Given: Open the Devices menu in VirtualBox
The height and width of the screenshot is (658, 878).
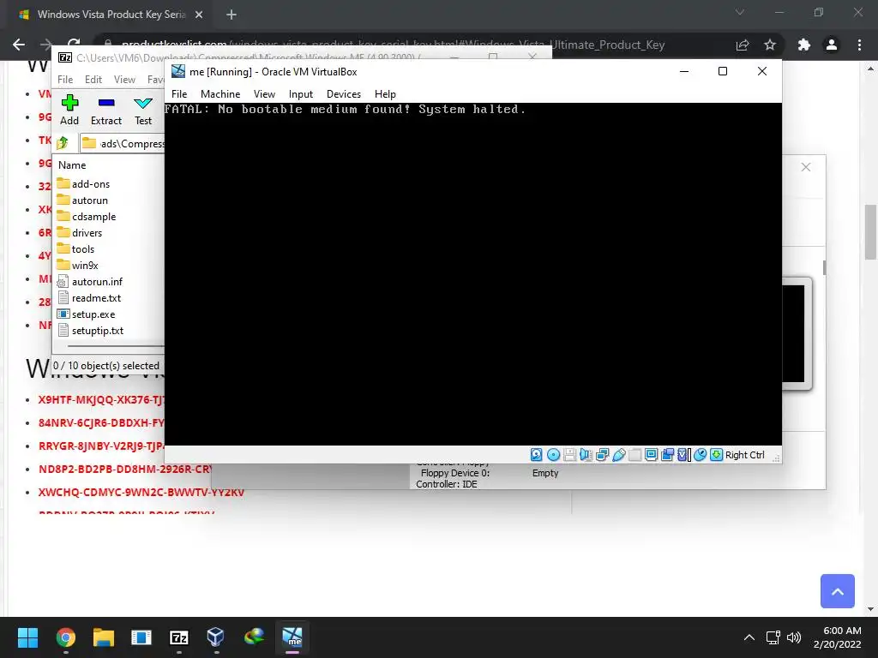Looking at the screenshot, I should [x=344, y=94].
